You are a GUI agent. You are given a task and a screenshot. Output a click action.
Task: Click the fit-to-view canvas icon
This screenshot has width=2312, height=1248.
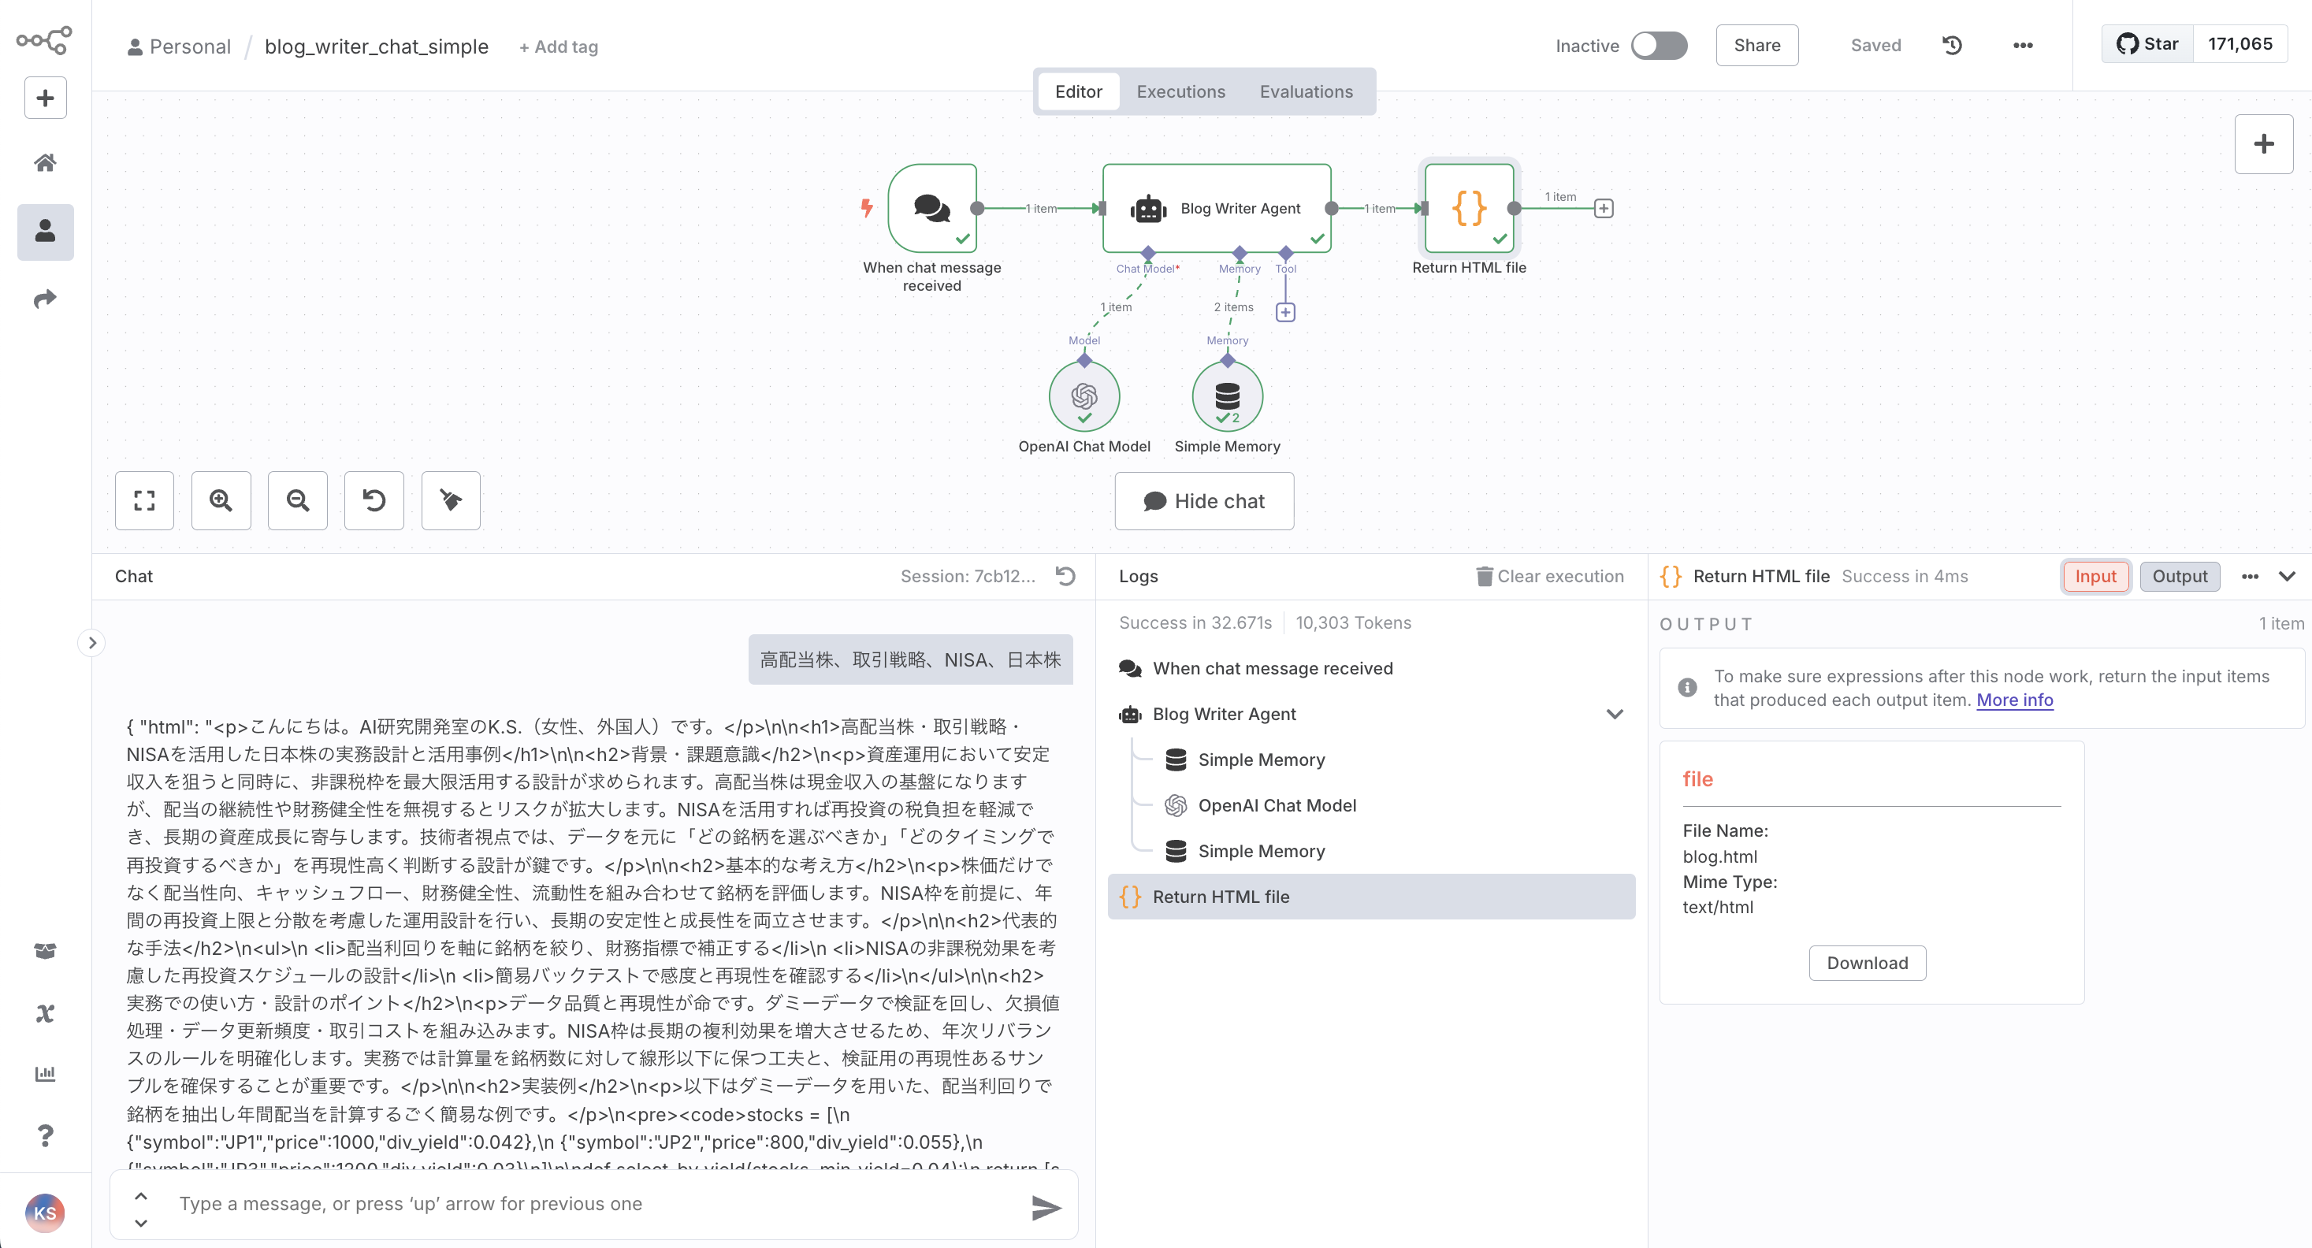coord(144,500)
